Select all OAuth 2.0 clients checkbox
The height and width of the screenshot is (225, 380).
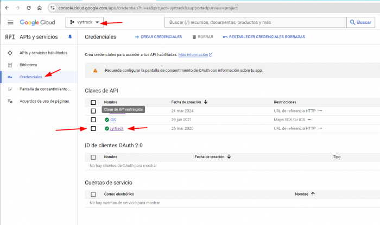pos(93,157)
